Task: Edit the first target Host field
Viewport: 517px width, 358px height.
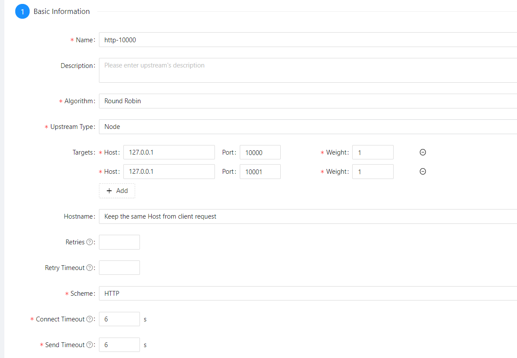Action: [x=169, y=152]
